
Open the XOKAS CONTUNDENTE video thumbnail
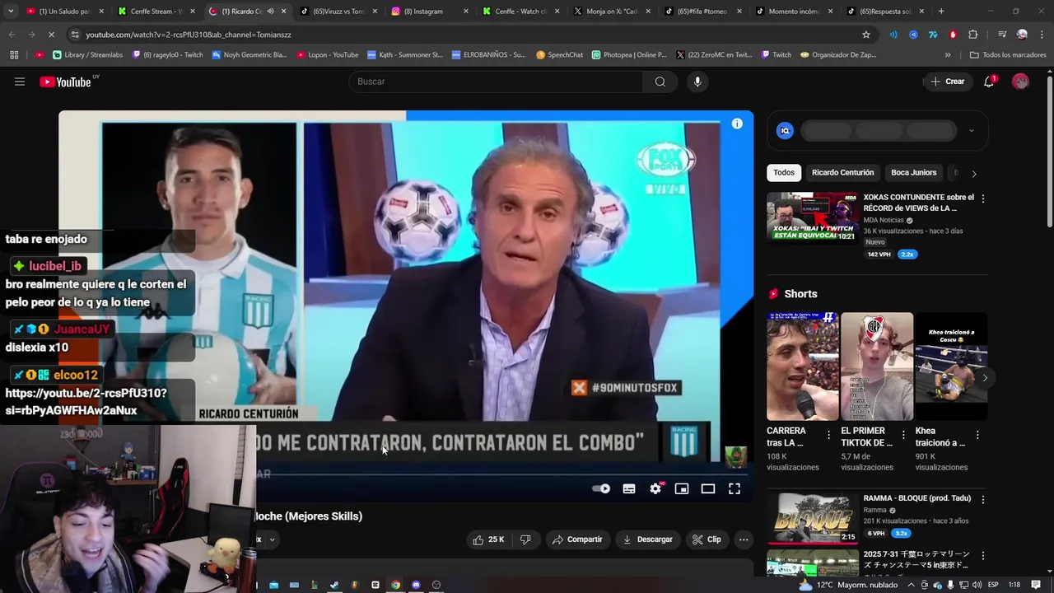[813, 217]
